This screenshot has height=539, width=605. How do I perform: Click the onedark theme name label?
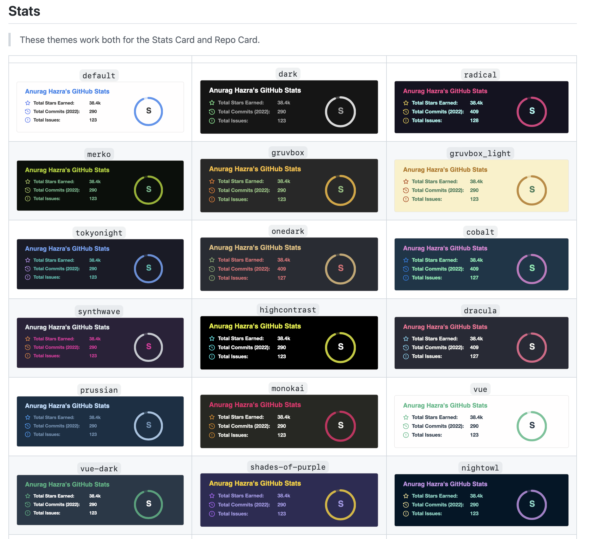pos(288,231)
